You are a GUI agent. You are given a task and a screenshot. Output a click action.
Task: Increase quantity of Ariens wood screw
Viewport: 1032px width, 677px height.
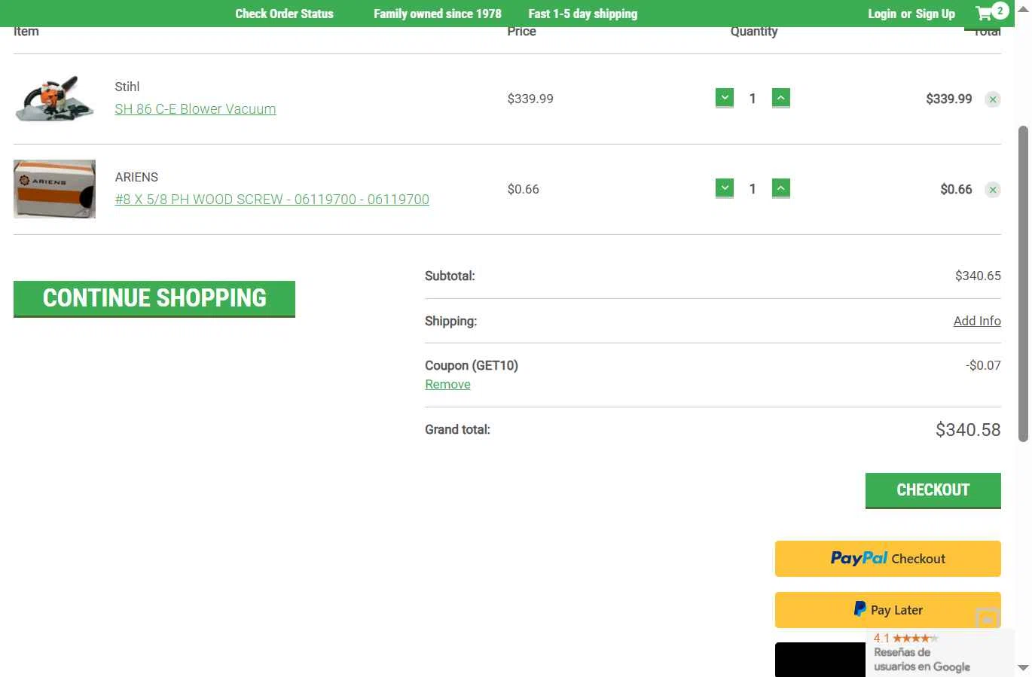(x=781, y=188)
